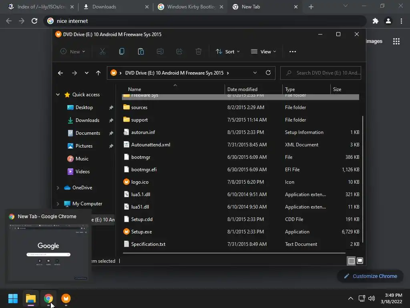Viewport: 410px width, 308px height.
Task: Expand the OneDrive tree node
Action: pos(58,188)
